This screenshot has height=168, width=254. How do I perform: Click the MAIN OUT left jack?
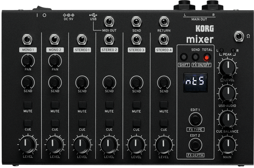tap(184, 5)
